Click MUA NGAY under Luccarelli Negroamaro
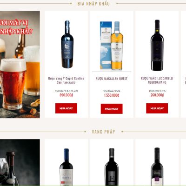The width and height of the screenshot is (186, 186). tap(157, 108)
